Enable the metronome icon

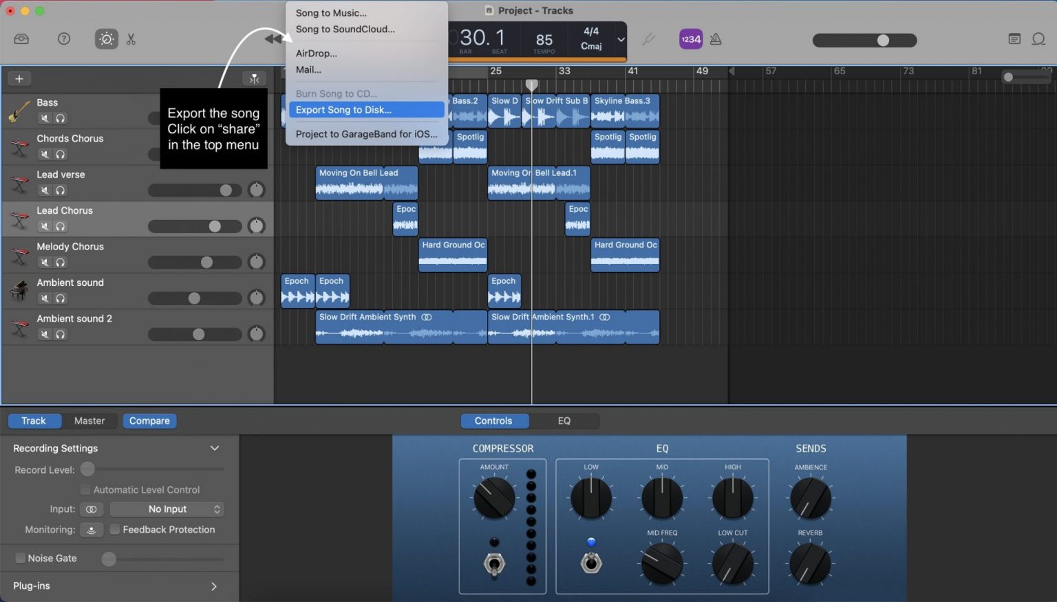[x=716, y=39]
